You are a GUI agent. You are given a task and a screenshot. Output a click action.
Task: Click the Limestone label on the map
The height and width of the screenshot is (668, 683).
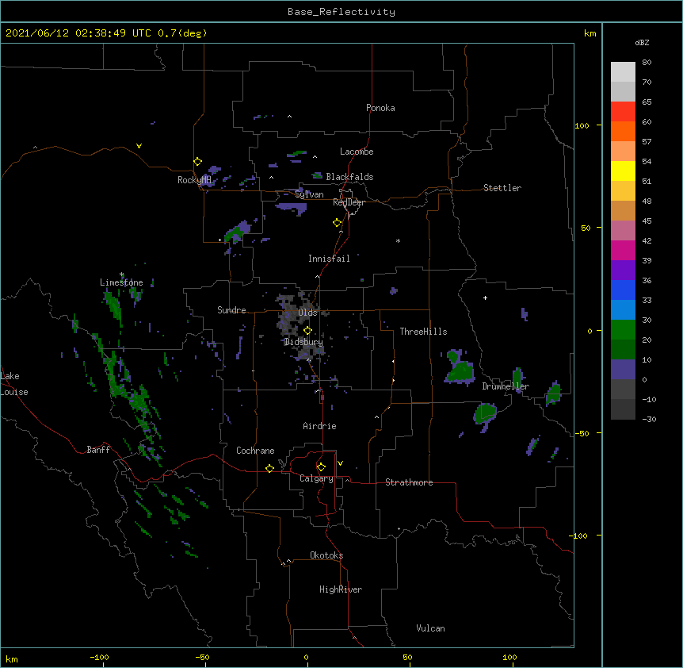click(x=121, y=282)
